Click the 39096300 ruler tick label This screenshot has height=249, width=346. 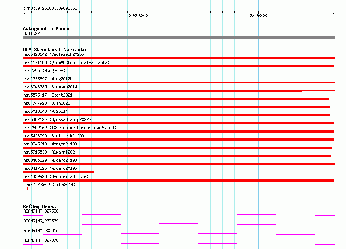click(258, 16)
